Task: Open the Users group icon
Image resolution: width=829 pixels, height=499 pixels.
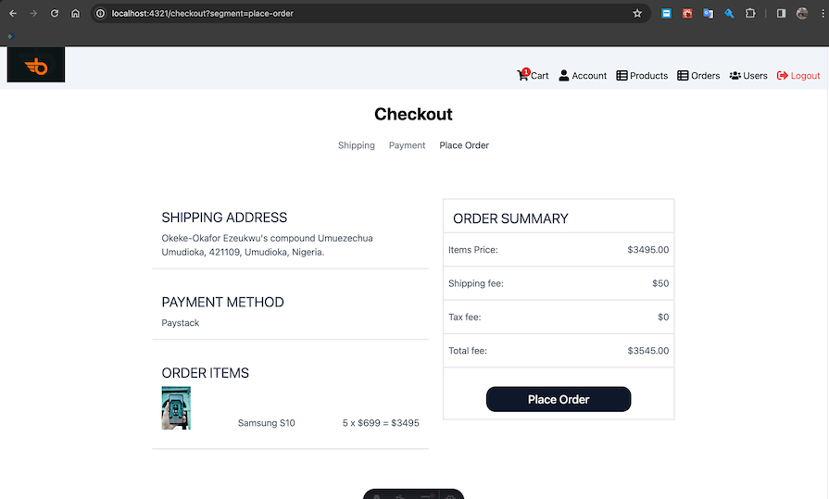Action: 735,76
